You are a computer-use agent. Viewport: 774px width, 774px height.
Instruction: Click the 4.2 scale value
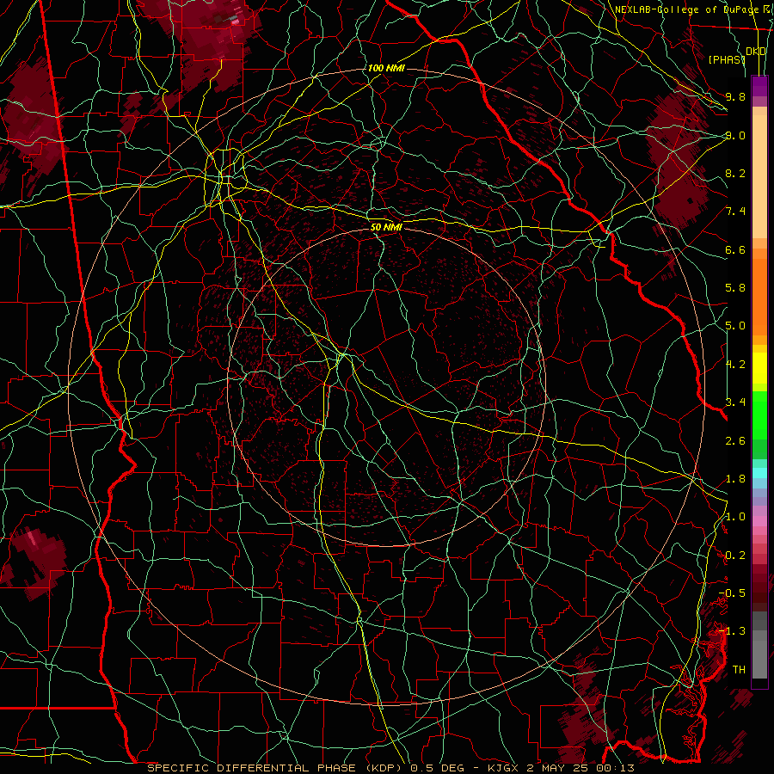coord(735,365)
